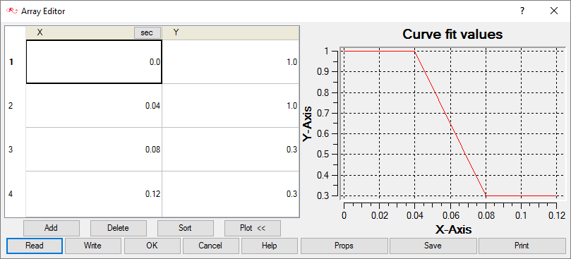Click the Y column header
This screenshot has height=259, width=571.
[231, 32]
